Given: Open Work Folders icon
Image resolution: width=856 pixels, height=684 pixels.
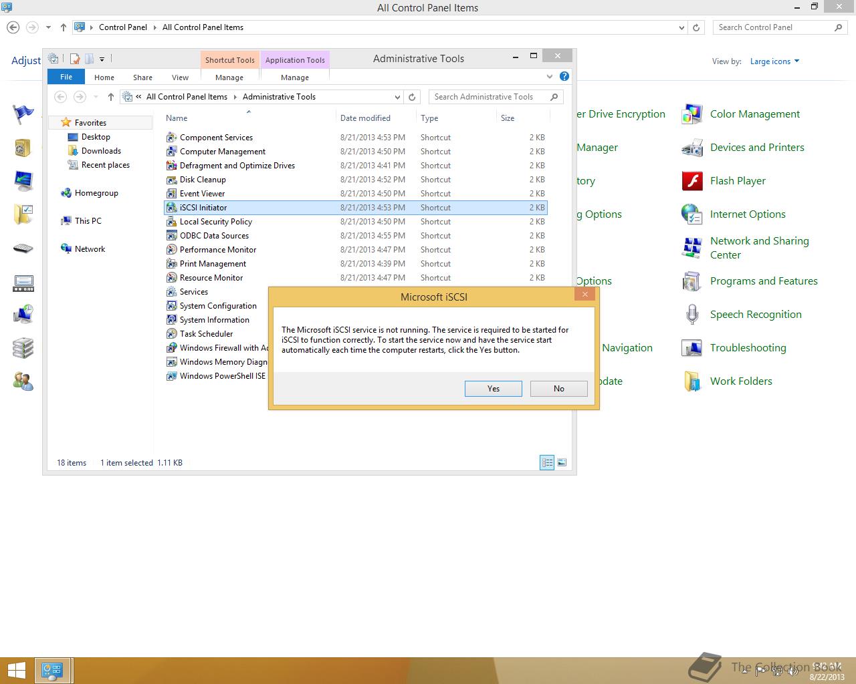Looking at the screenshot, I should (x=691, y=381).
